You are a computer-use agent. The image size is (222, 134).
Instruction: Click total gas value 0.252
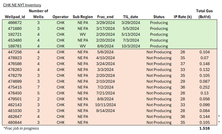point(205,87)
